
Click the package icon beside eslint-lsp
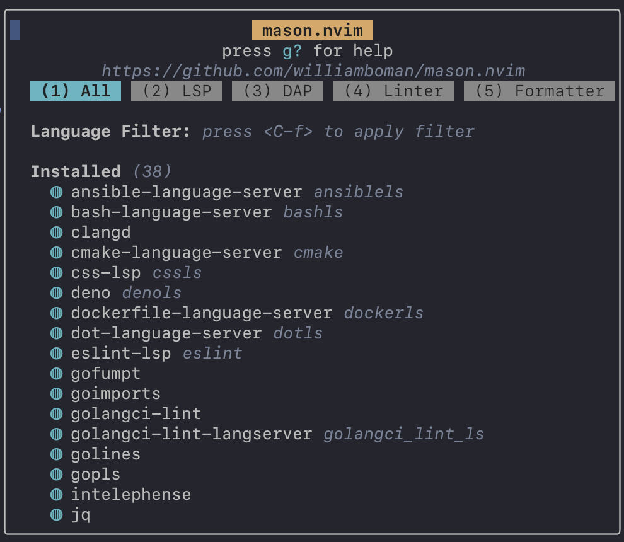pos(56,353)
